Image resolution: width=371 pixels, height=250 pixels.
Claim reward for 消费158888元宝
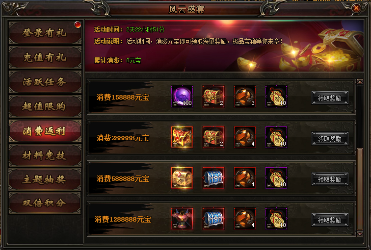pyautogui.click(x=330, y=98)
